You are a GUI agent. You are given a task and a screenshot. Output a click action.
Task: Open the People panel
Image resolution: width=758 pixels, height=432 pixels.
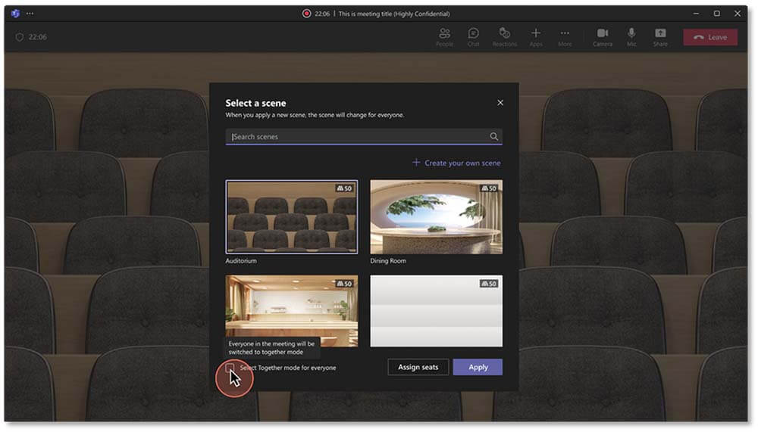(444, 36)
